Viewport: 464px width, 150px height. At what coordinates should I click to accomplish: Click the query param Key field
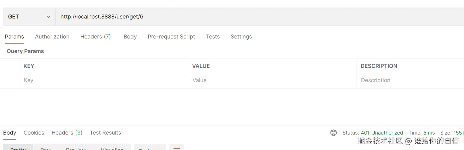[103, 80]
